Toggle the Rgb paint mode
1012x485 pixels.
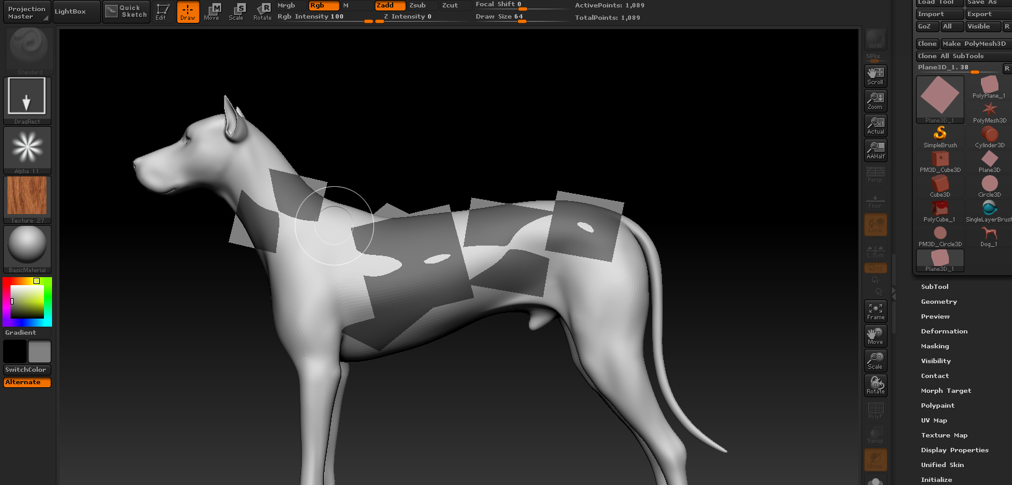point(324,6)
